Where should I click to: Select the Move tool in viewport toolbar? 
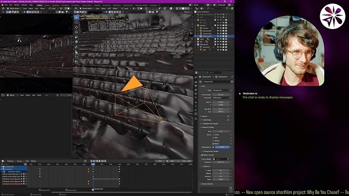(76, 27)
